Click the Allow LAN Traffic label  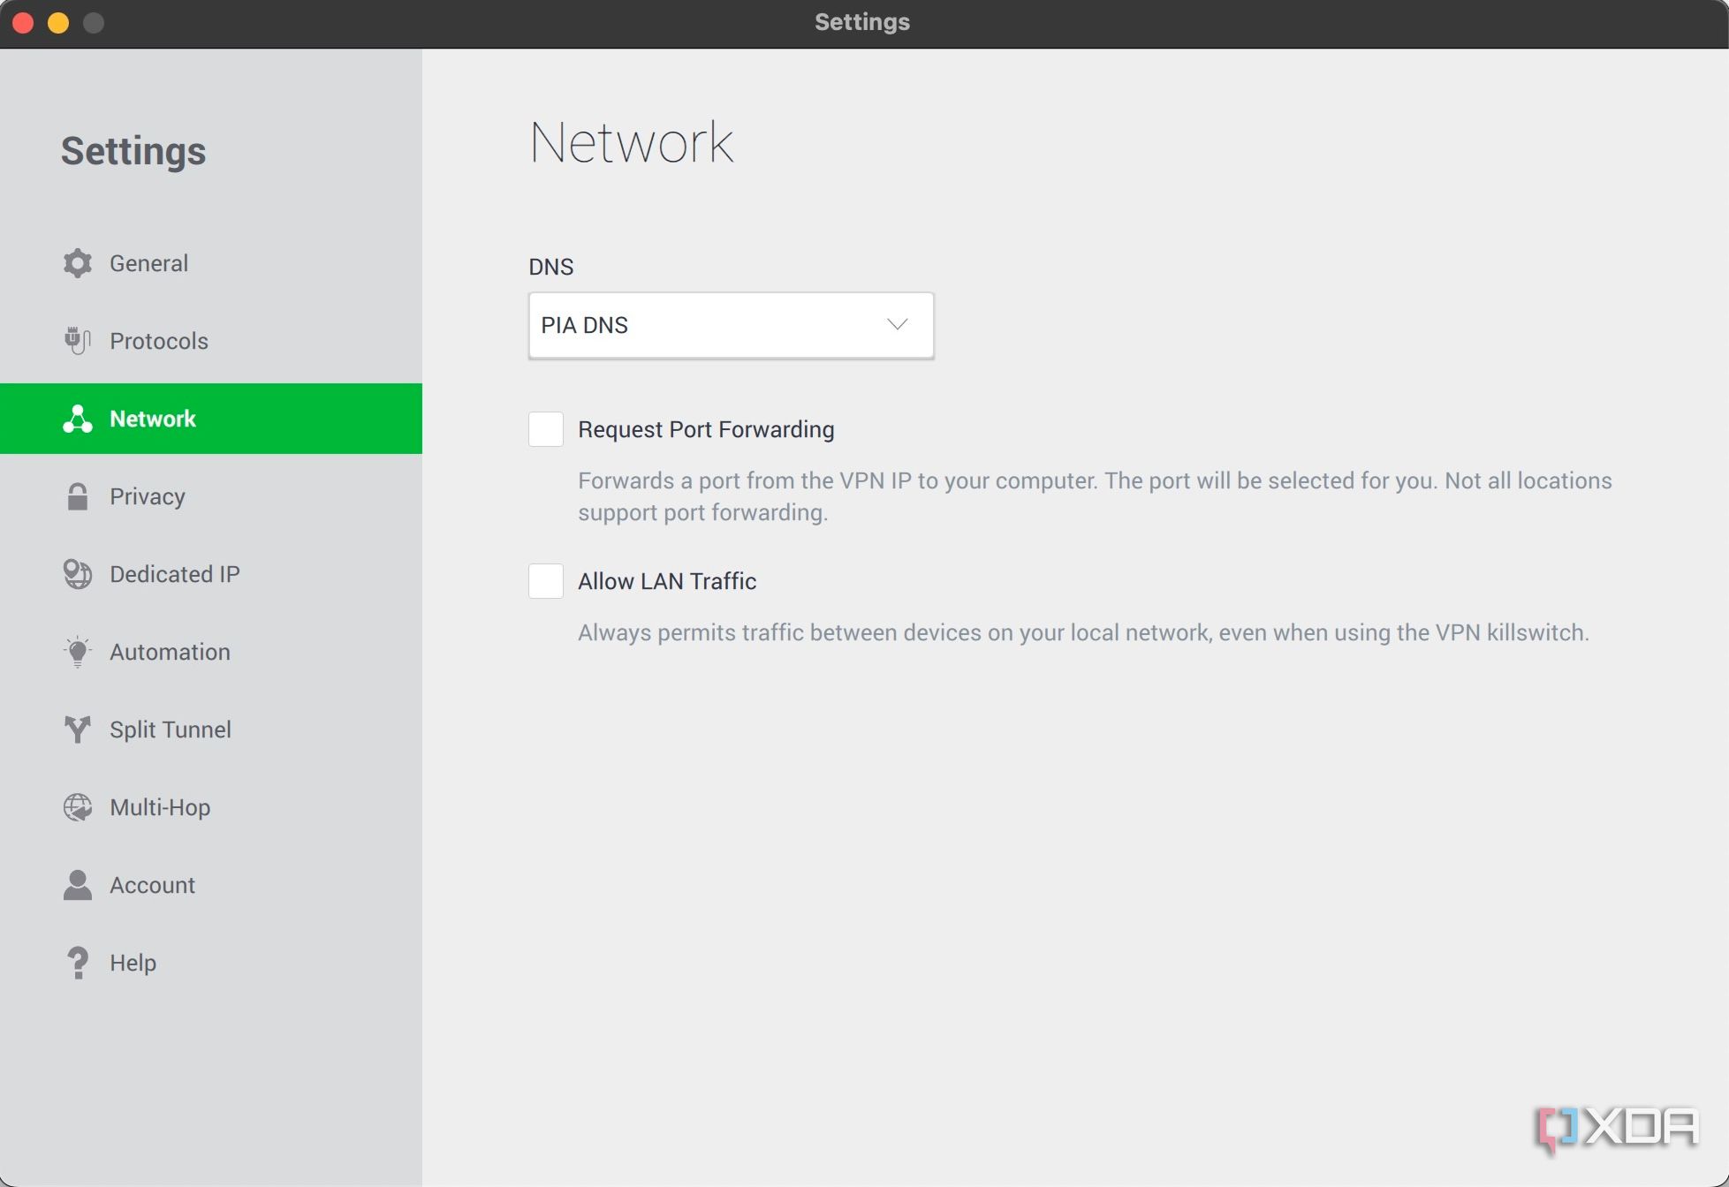point(667,581)
